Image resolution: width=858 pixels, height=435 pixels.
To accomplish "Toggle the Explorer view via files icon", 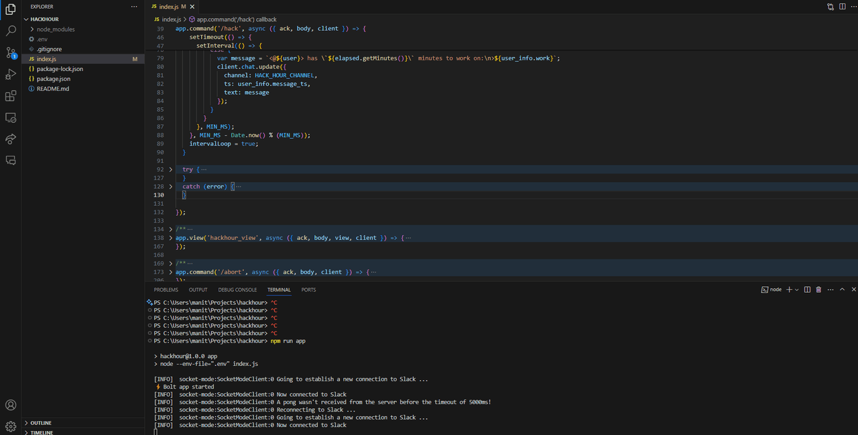I will 11,9.
